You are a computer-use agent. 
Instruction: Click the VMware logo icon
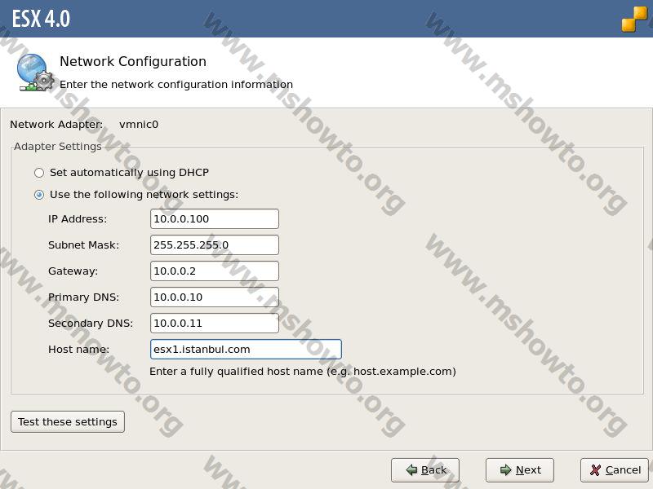(x=635, y=19)
